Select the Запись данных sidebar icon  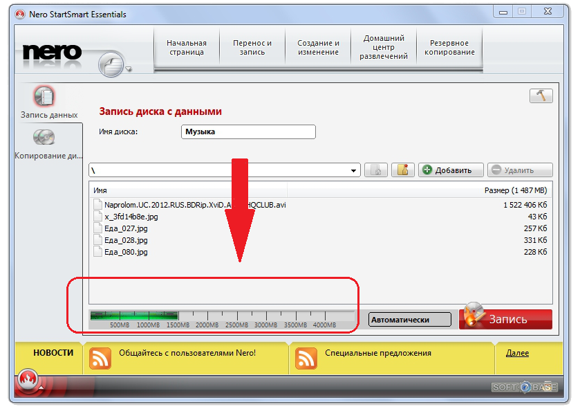(45, 96)
